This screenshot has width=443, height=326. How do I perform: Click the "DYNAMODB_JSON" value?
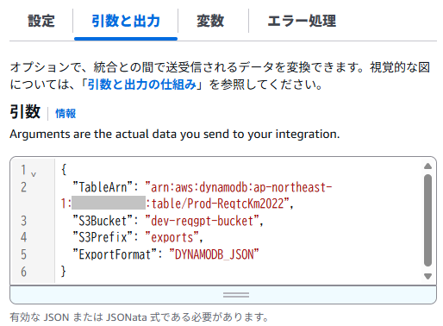215,254
